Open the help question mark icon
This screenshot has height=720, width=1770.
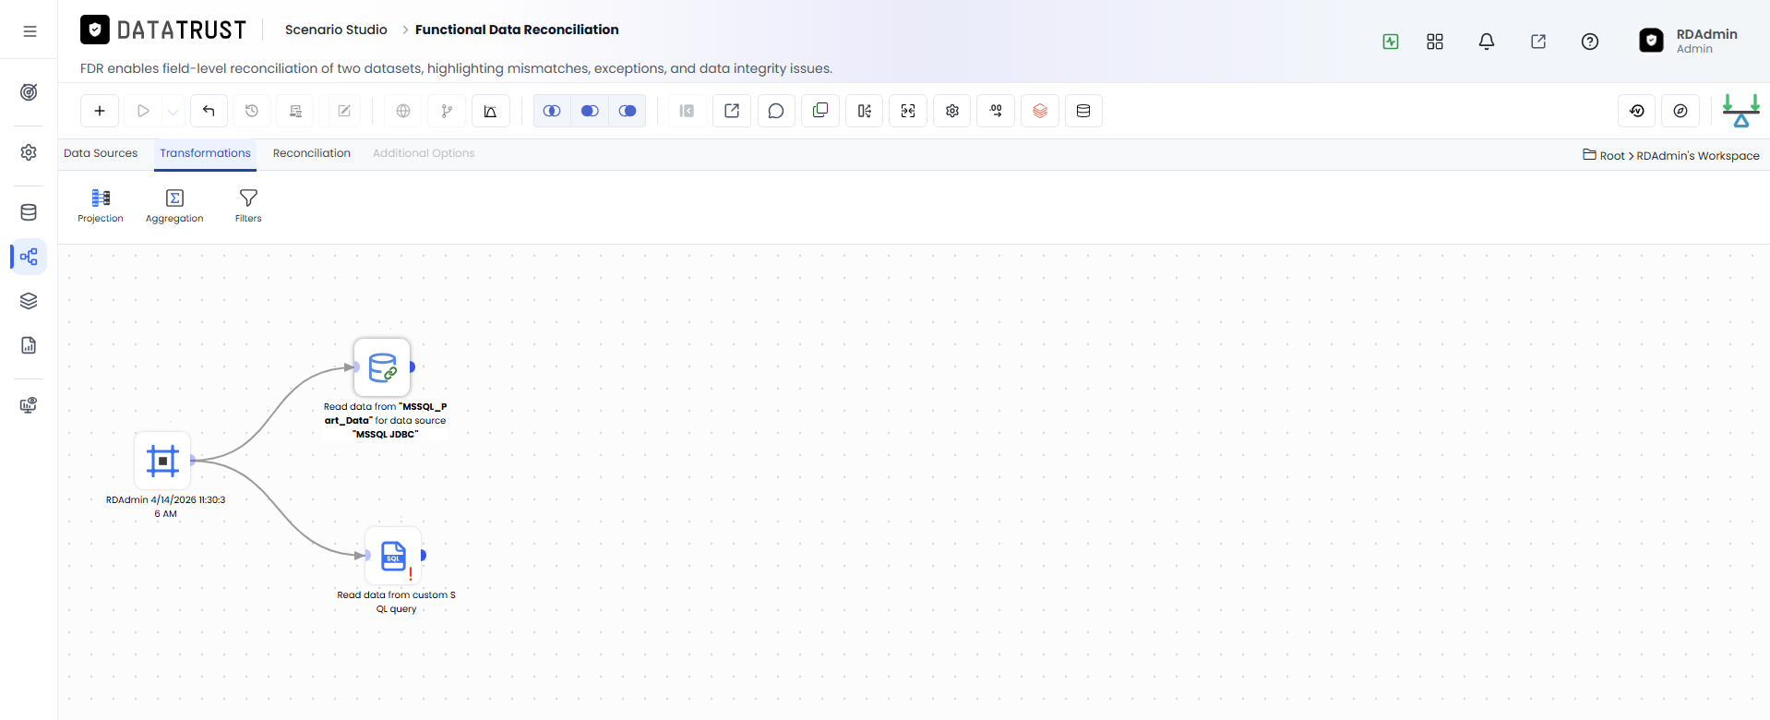[x=1590, y=42]
